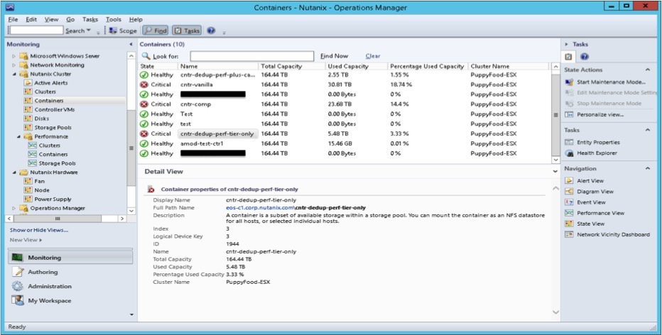The image size is (662, 335).
Task: Click the Healthy state icon for amod-test-ctr1
Action: click(144, 144)
